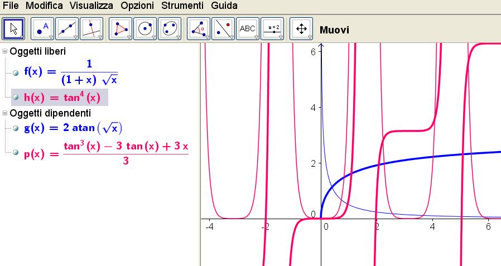
Task: Select the Move arrow tool
Action: [x=13, y=29]
